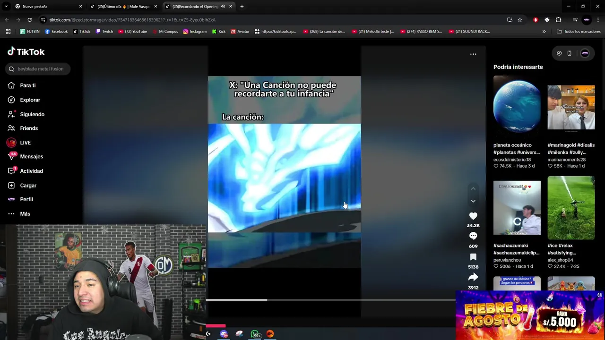Click the address bar URL
605x340 pixels.
click(132, 20)
